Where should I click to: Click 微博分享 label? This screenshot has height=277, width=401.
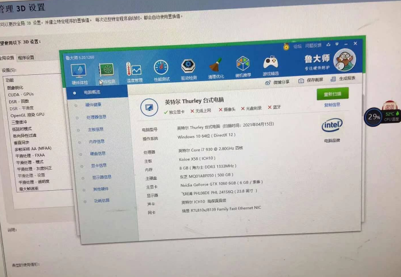tap(281, 82)
